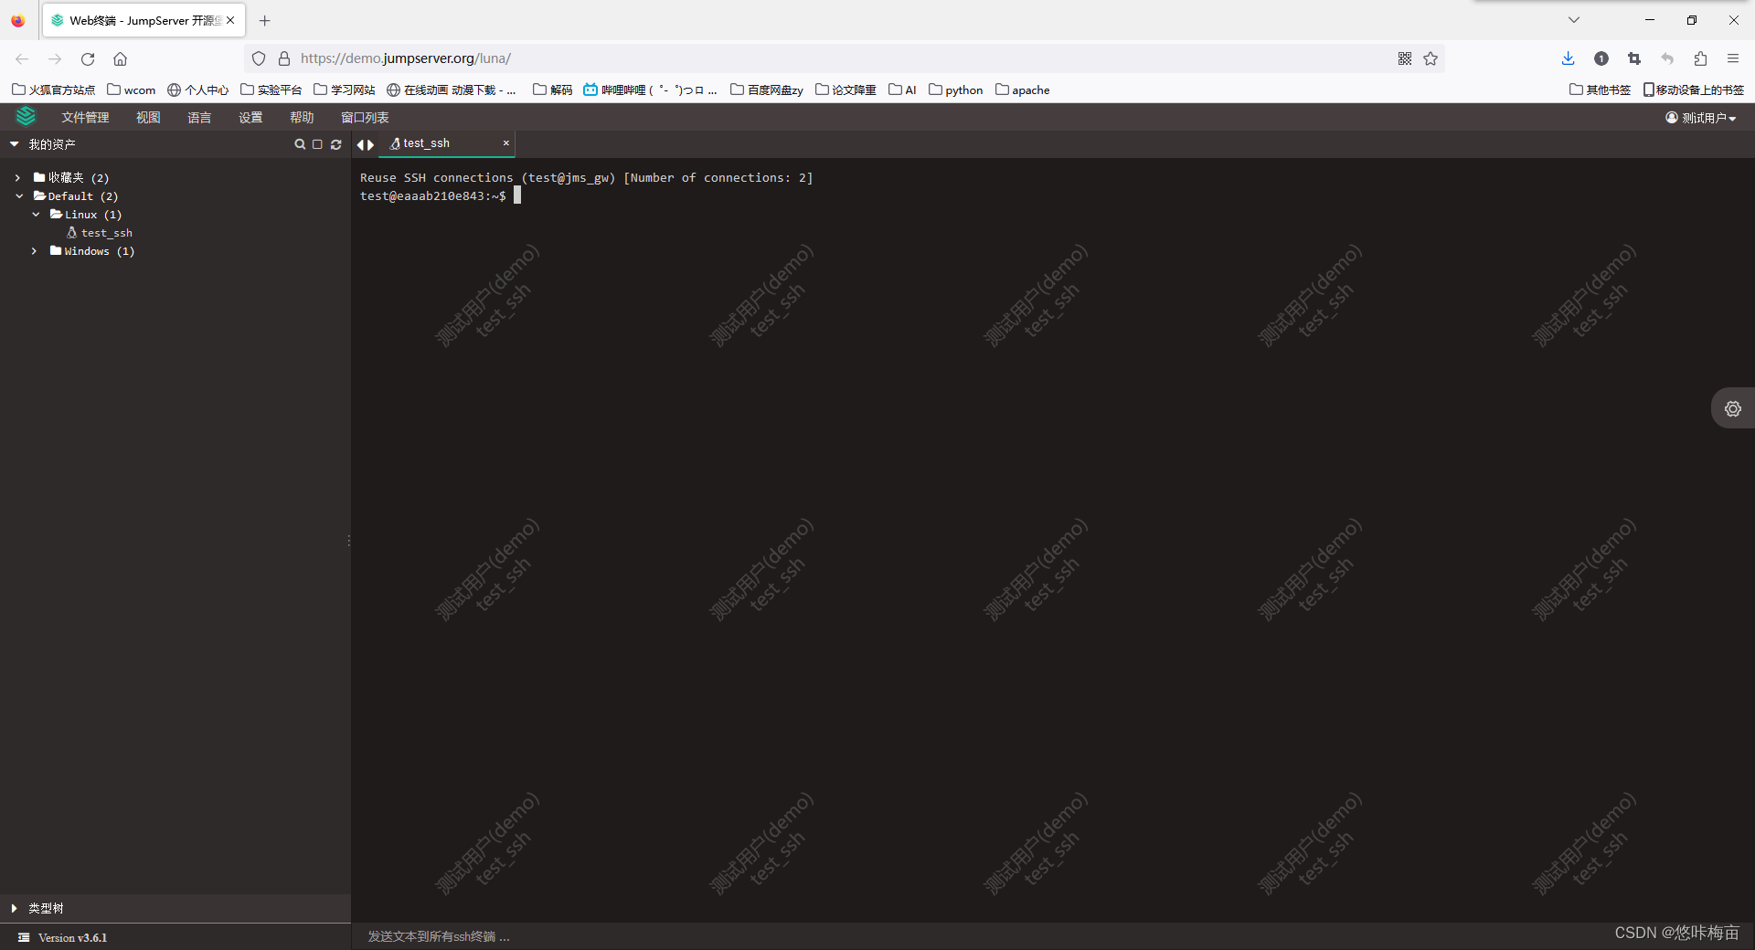Click the undo arrow toolbar icon

click(1667, 58)
